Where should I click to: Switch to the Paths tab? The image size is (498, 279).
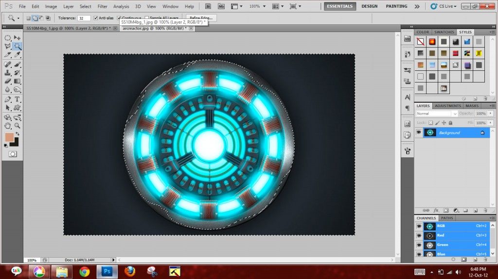[x=447, y=218]
